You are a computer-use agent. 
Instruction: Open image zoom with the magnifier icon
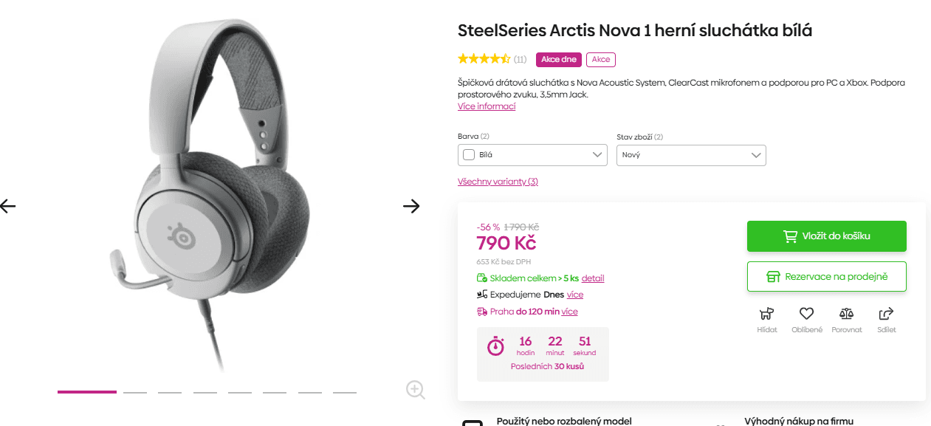[x=415, y=390]
